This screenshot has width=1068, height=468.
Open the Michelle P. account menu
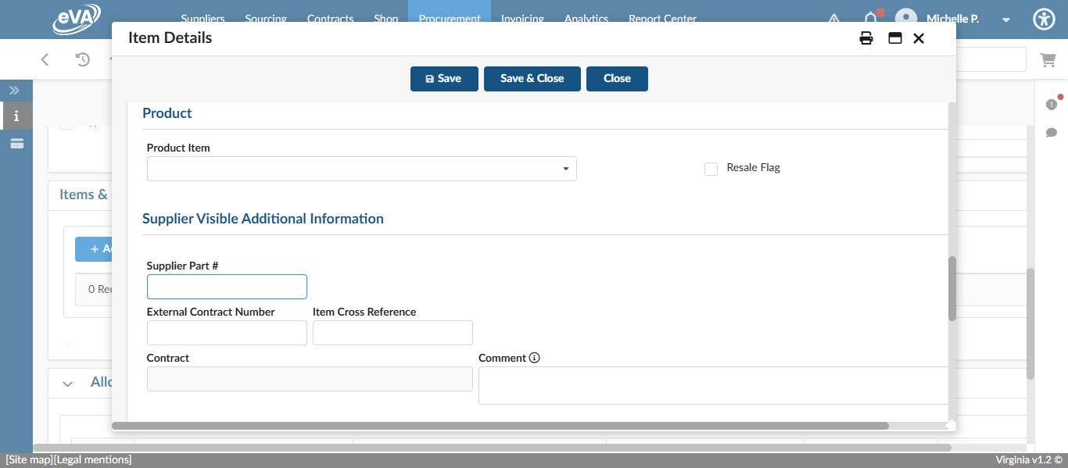1006,20
